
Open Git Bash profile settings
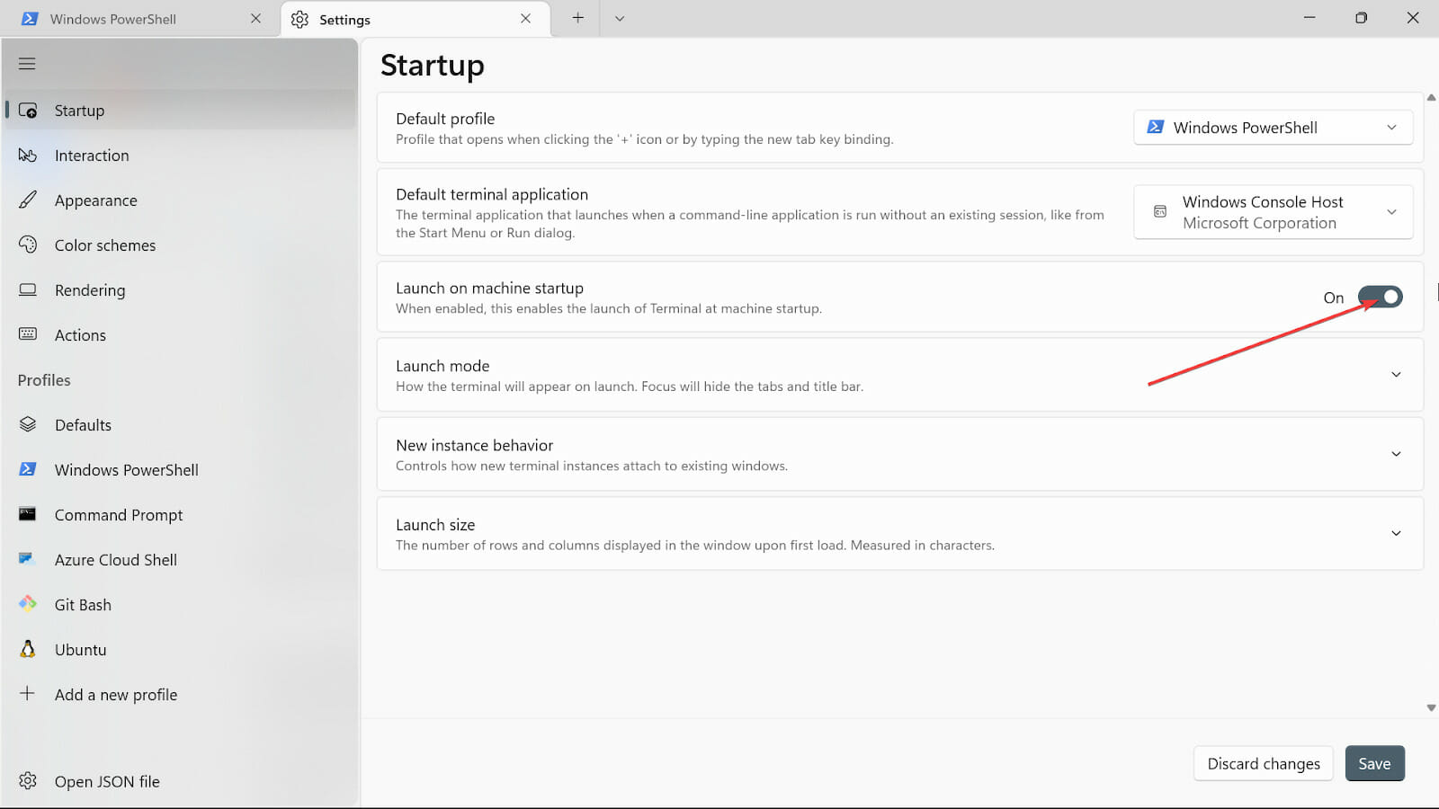coord(180,605)
